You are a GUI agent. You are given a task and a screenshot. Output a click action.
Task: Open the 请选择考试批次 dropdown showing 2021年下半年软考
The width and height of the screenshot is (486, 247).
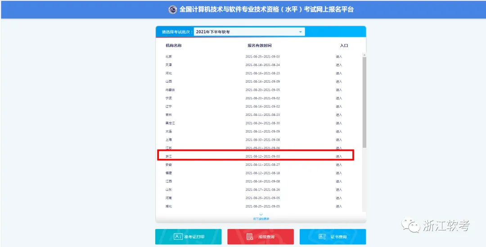point(249,32)
